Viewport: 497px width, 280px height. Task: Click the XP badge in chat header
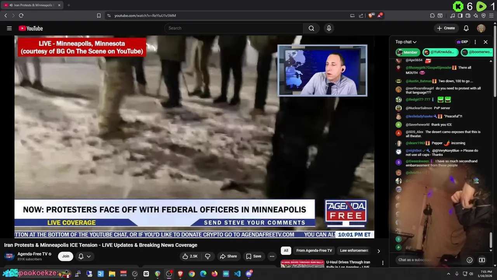[x=462, y=42]
